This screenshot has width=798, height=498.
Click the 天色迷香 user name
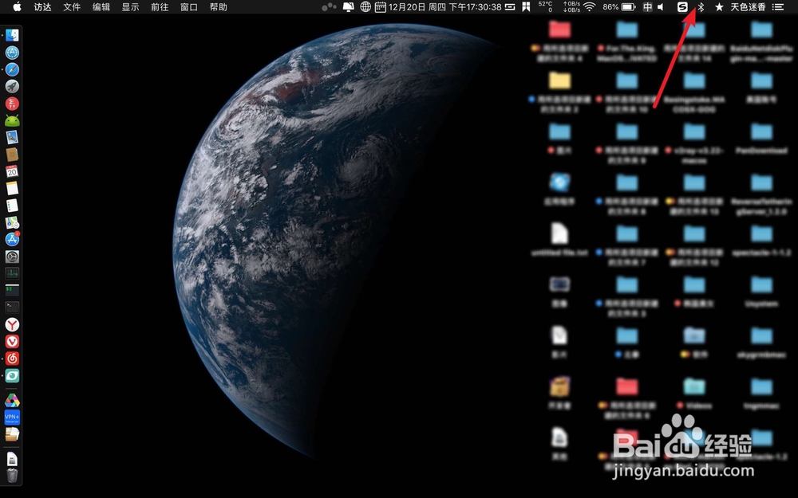(x=749, y=7)
